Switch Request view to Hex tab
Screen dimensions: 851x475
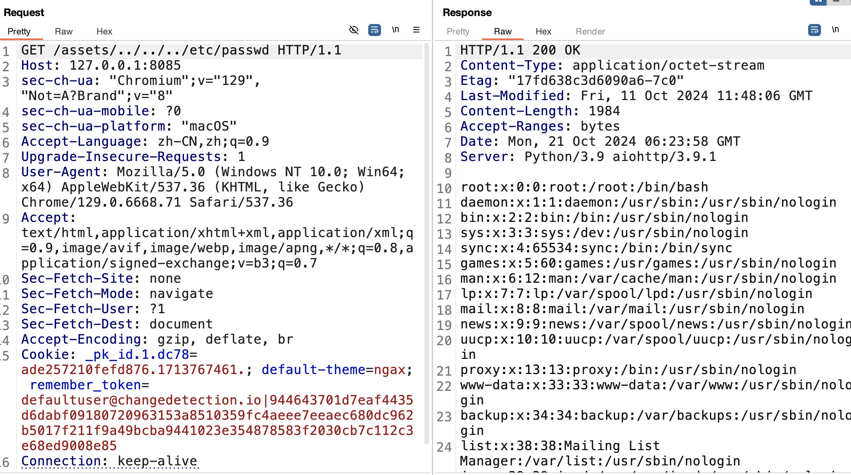pos(104,32)
